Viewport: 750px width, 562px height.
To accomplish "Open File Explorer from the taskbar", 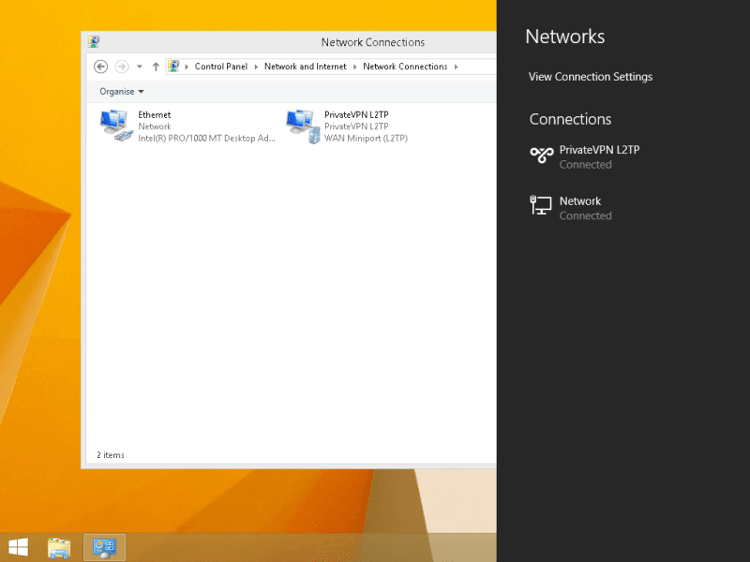I will coord(59,547).
